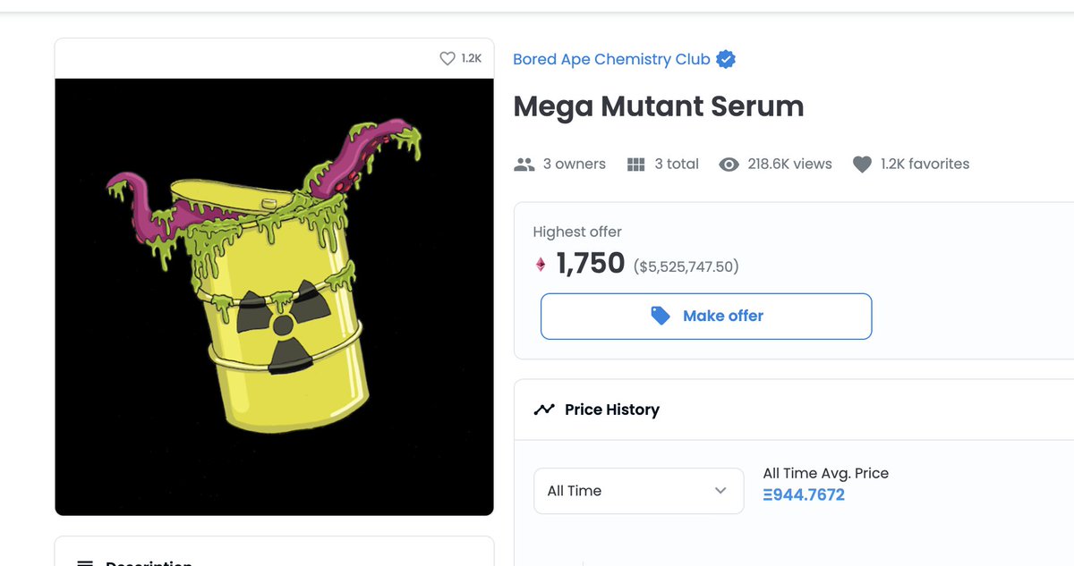Click the eye views icon
Image resolution: width=1074 pixels, height=566 pixels.
click(729, 165)
